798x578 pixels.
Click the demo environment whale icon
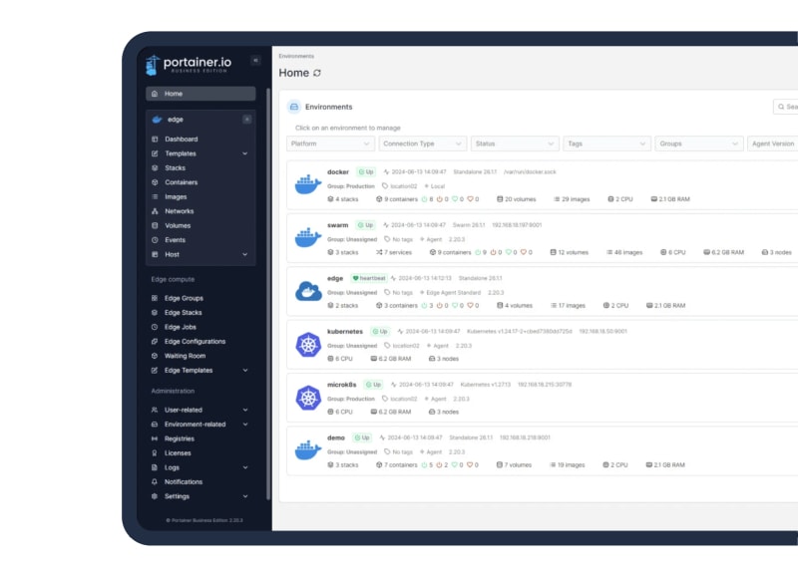pyautogui.click(x=306, y=451)
